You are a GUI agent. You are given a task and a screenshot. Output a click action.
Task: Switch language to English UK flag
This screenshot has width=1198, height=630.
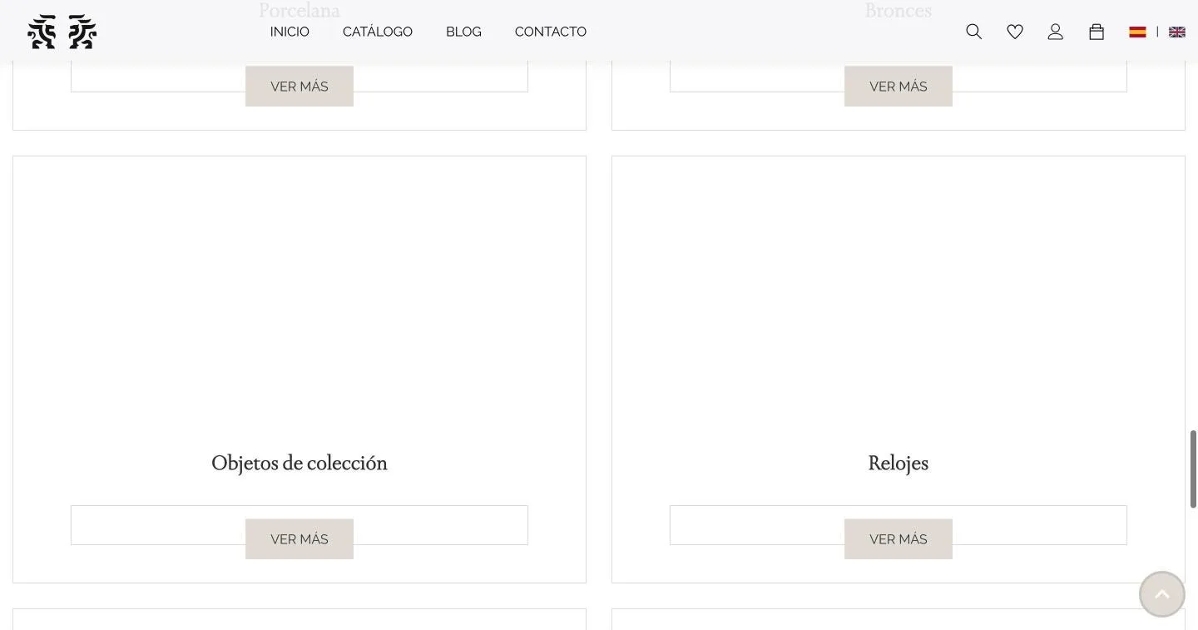(1177, 32)
